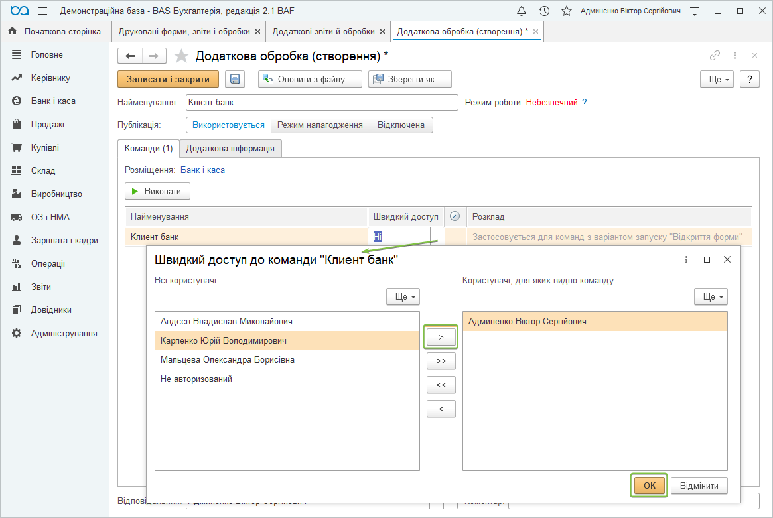Select the Режим налагодження publication option
Image resolution: width=773 pixels, height=518 pixels.
pos(320,125)
